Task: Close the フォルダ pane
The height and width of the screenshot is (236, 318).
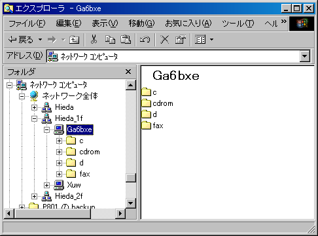Action: pos(128,72)
